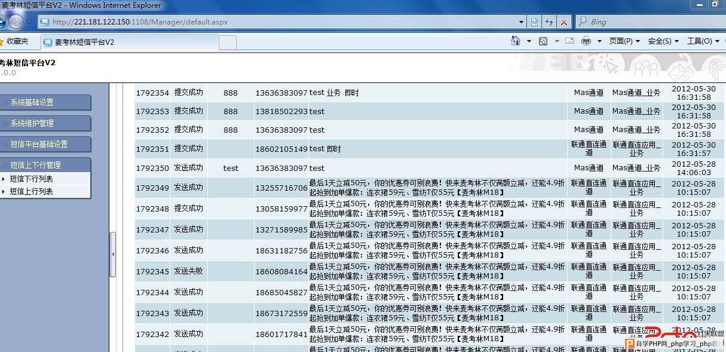Expand the address bar URL dropdown
The height and width of the screenshot is (352, 726).
522,22
